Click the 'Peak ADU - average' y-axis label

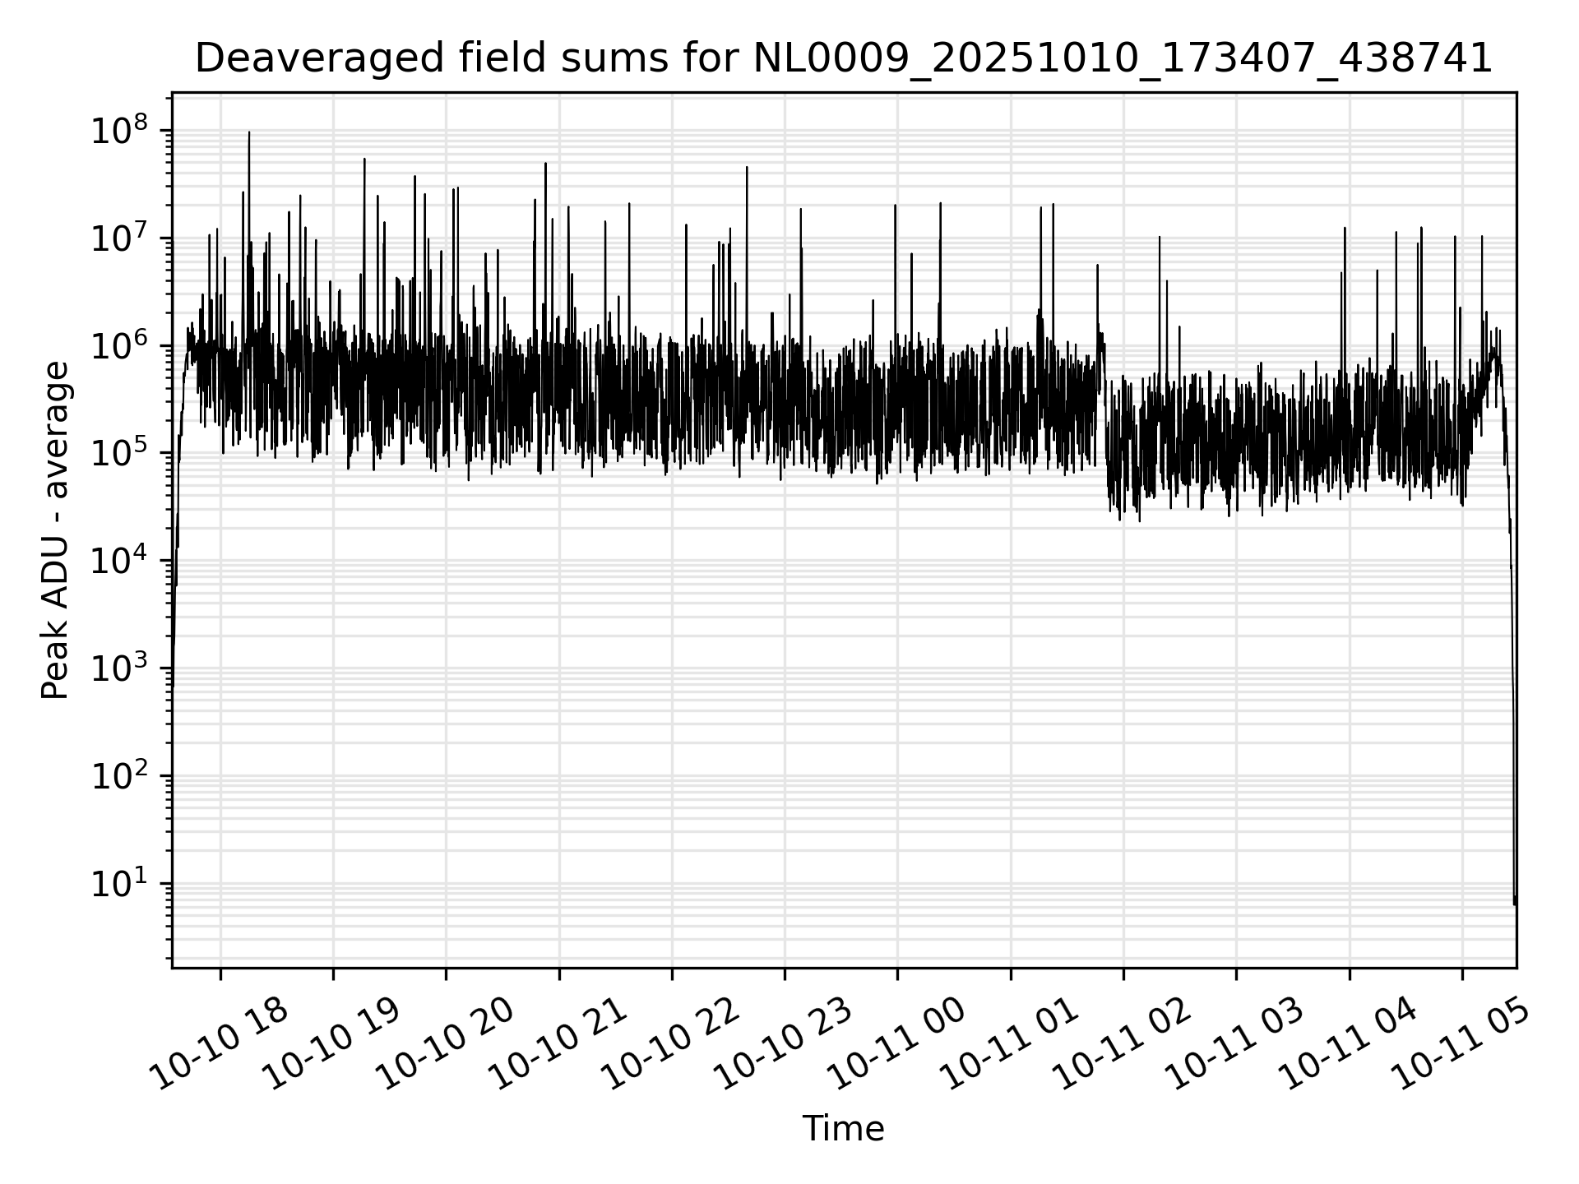point(56,530)
